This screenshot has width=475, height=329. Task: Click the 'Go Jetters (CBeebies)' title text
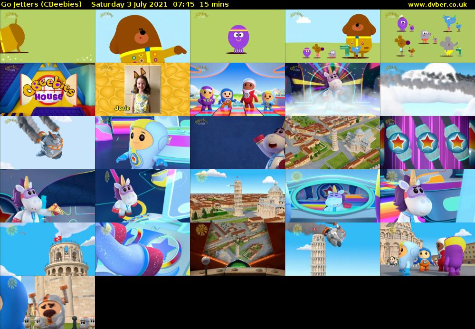pyautogui.click(x=41, y=5)
